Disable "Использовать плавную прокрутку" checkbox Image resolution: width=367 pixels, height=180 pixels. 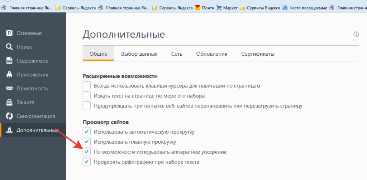click(x=87, y=142)
